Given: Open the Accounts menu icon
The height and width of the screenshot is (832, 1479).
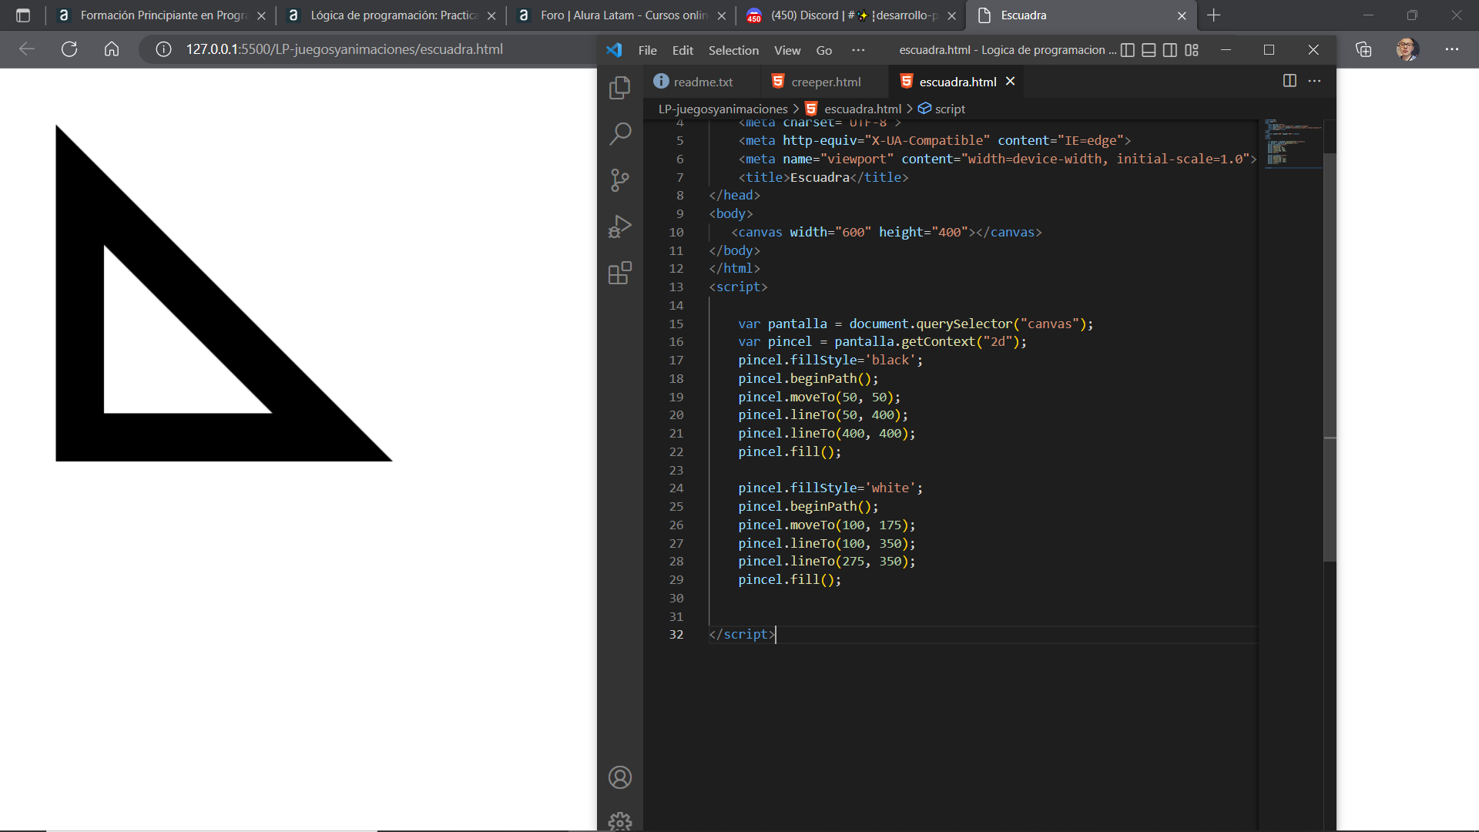Looking at the screenshot, I should 619,777.
